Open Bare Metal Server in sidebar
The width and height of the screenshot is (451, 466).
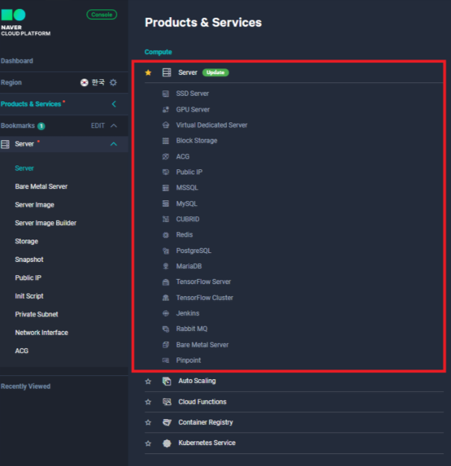point(41,186)
